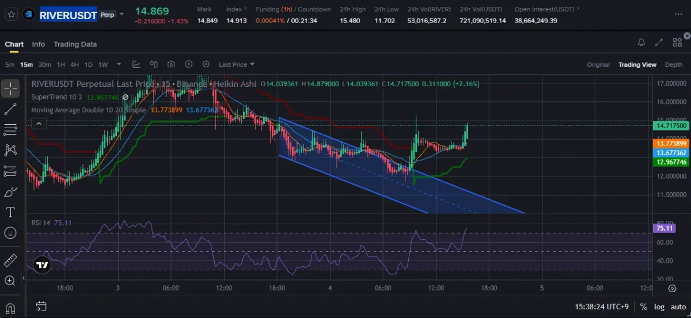Viewport: 691px width, 318px height.
Task: Switch to the Info tab
Action: click(x=39, y=44)
